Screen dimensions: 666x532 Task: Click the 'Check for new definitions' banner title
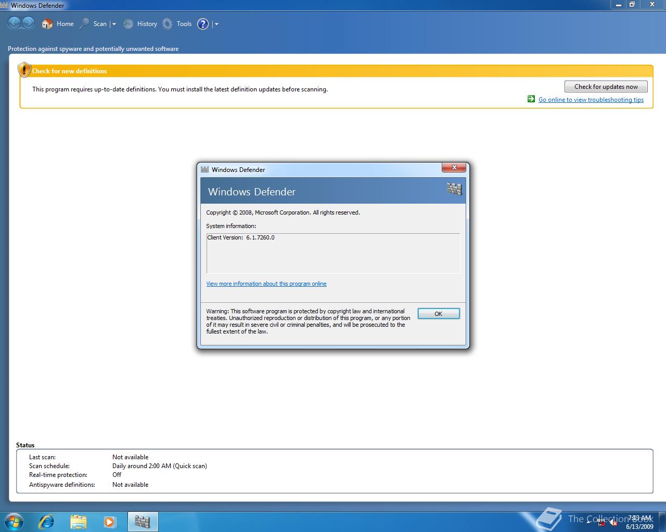click(69, 71)
